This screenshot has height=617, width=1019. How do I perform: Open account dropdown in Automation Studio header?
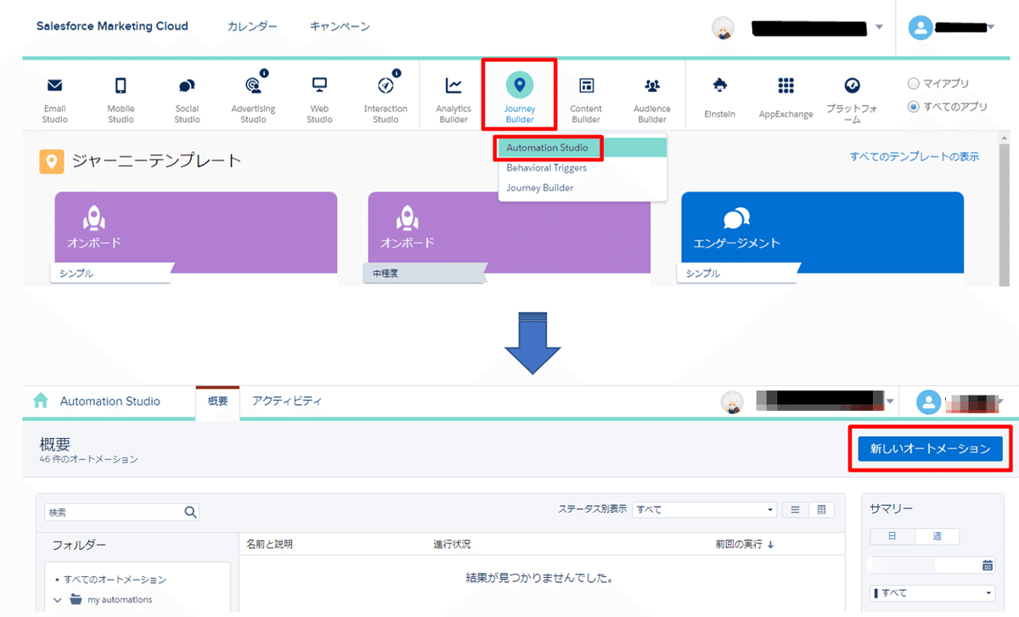(890, 401)
